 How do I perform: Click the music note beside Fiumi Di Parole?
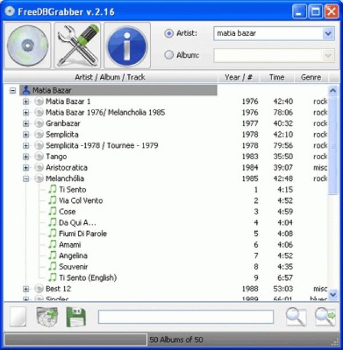52,234
